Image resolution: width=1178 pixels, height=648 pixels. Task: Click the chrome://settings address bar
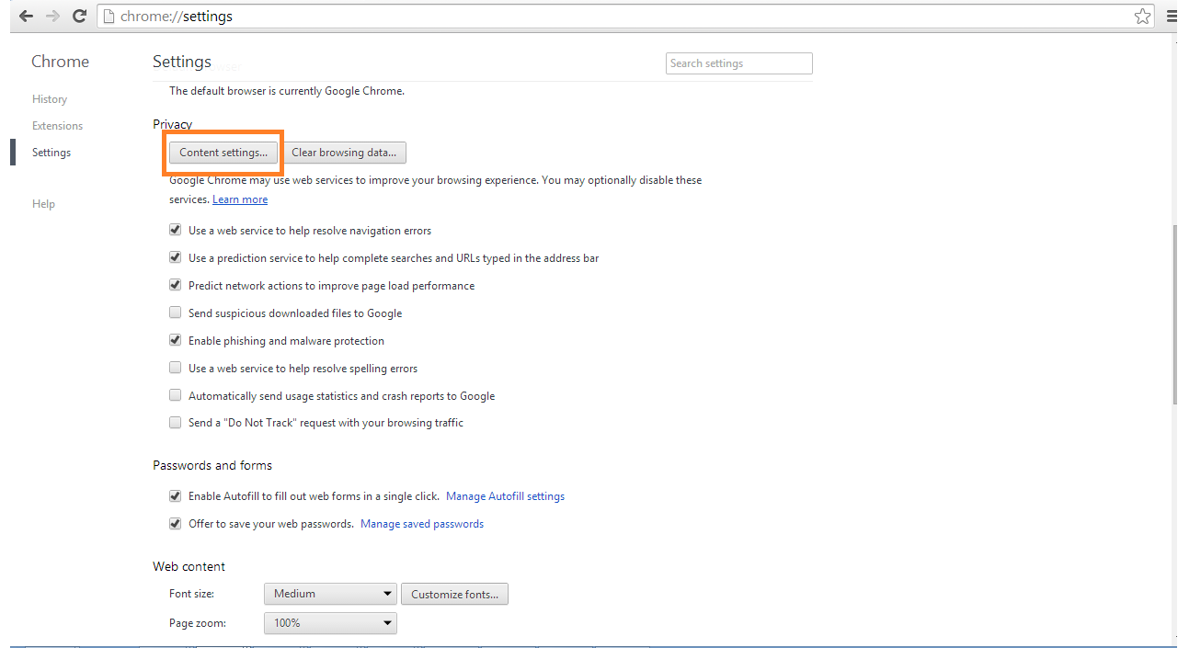pyautogui.click(x=625, y=16)
